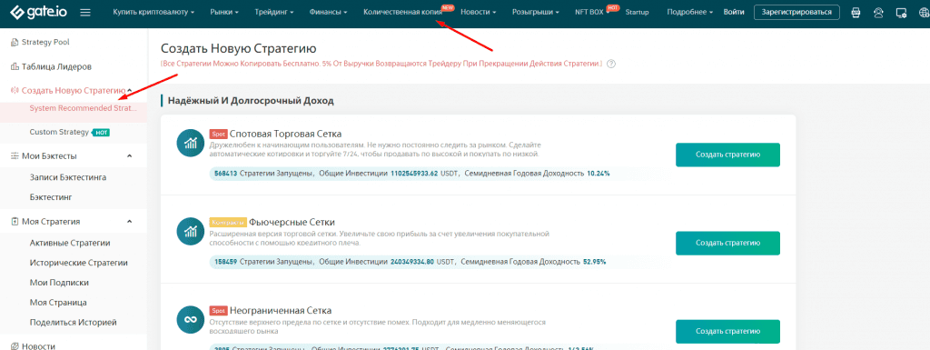Image resolution: width=930 pixels, height=350 pixels.
Task: Click the Фьючерсные Сетки round icon
Action: coord(191,231)
